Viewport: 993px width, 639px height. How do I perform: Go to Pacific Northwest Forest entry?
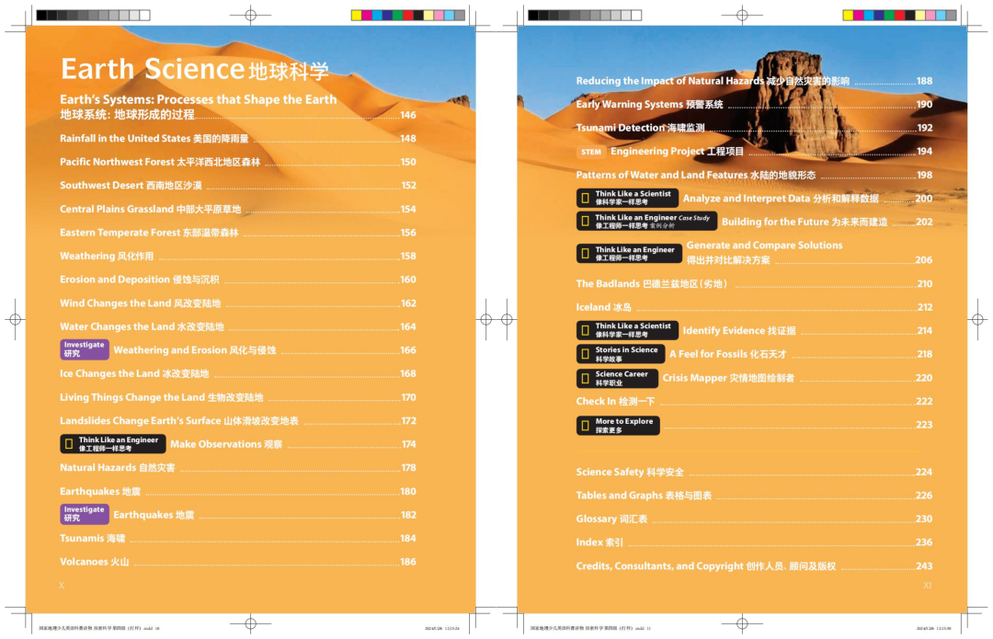click(x=160, y=162)
